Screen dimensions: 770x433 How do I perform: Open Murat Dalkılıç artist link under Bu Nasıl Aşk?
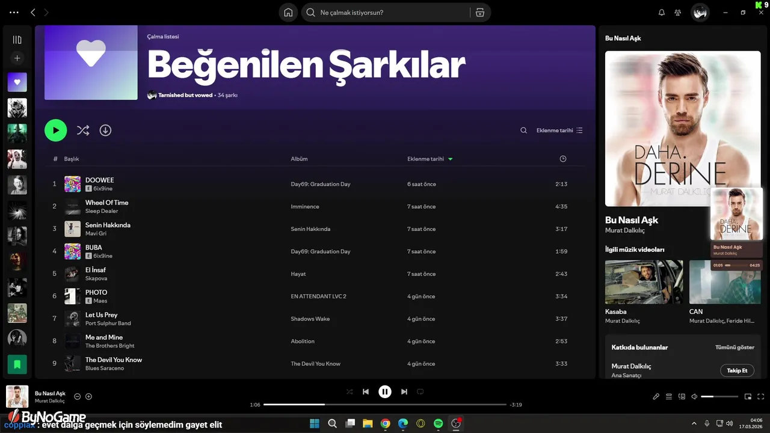pos(624,230)
